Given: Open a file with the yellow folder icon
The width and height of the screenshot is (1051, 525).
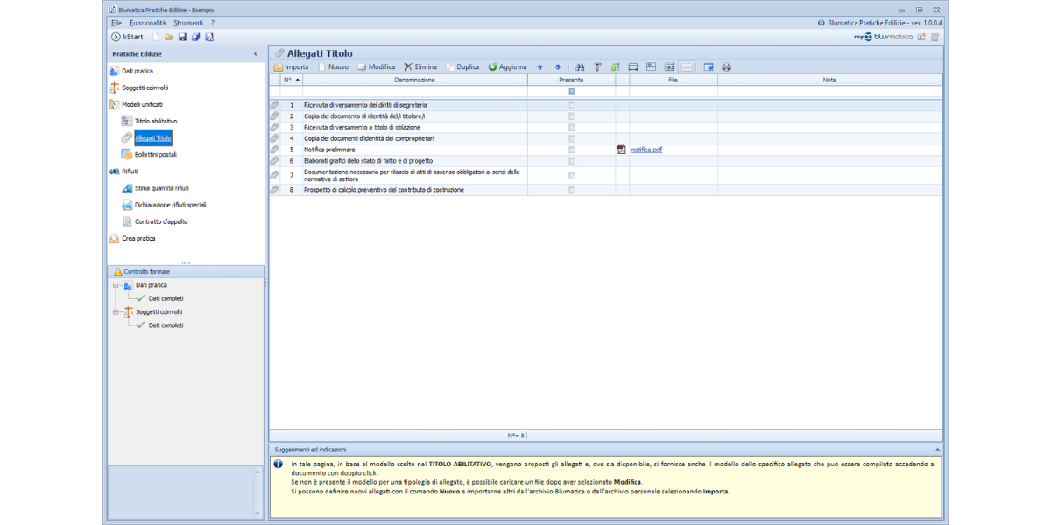Looking at the screenshot, I should 169,37.
